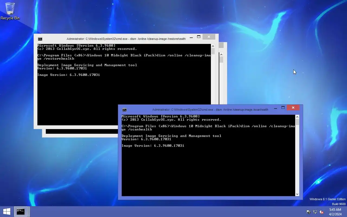Screen dimensions: 347x217
Task: Click the restorehealth window title bar text
Action: (x=126, y=39)
